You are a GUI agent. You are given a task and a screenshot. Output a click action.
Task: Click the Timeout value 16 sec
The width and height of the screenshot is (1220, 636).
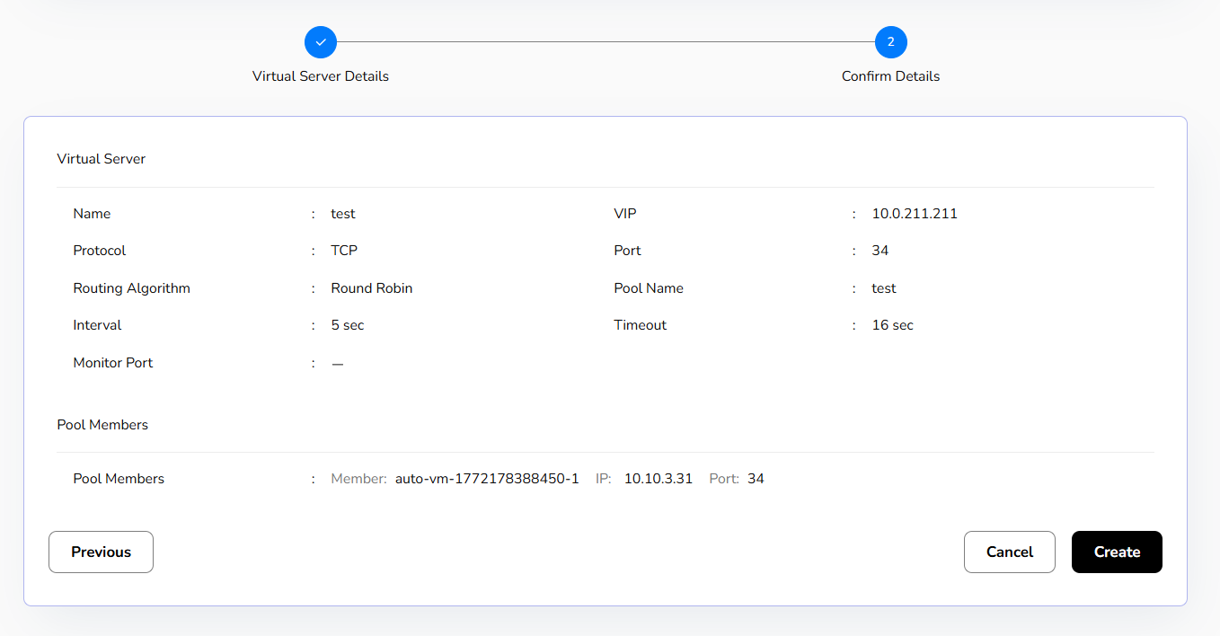(x=892, y=325)
